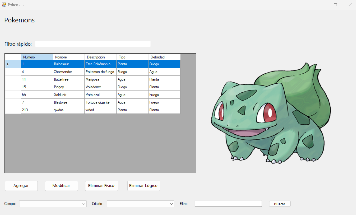Open the Criterio dropdown
The width and height of the screenshot is (356, 215).
[141, 204]
